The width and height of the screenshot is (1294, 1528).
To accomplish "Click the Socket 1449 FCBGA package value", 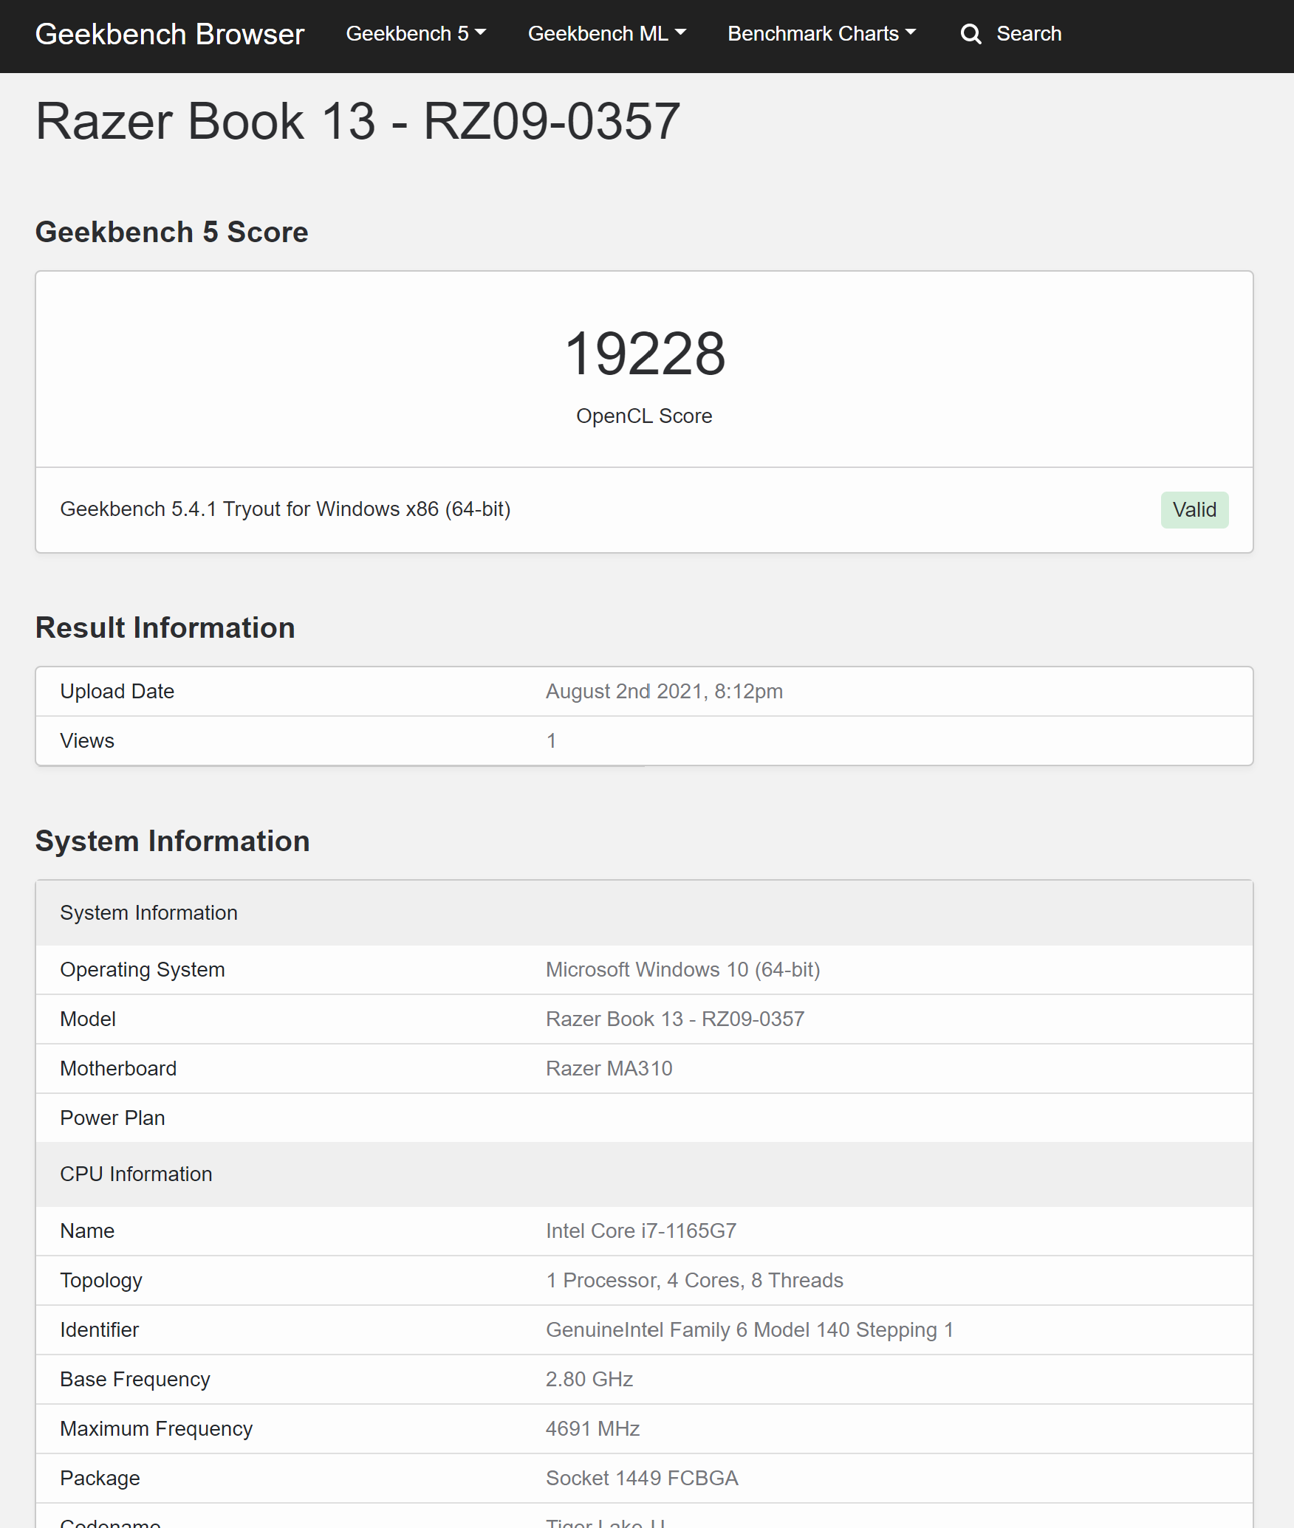I will 641,1479.
